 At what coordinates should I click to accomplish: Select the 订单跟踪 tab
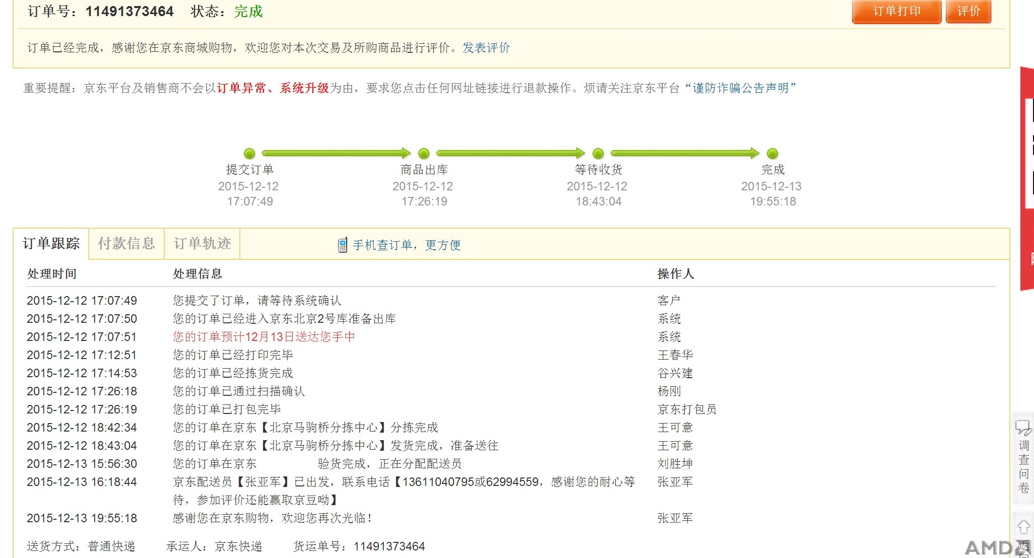tap(51, 244)
